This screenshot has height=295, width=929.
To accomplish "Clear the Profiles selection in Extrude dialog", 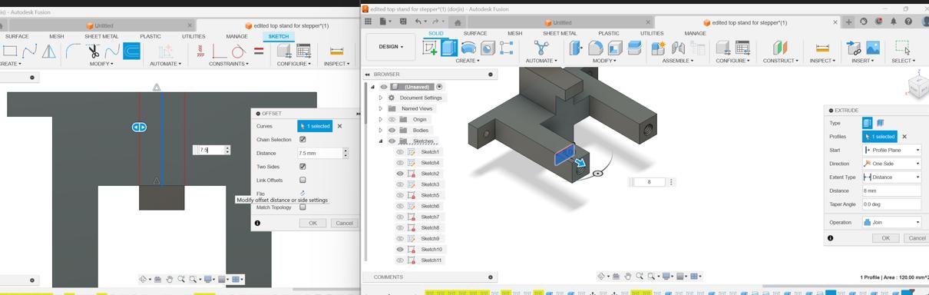I will [904, 137].
